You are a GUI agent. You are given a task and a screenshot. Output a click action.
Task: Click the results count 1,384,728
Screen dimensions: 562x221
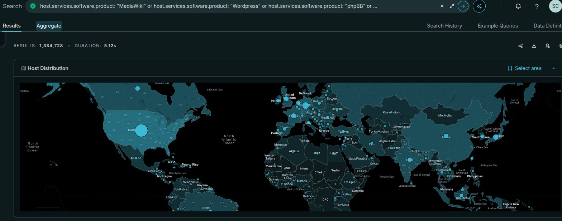click(x=51, y=46)
